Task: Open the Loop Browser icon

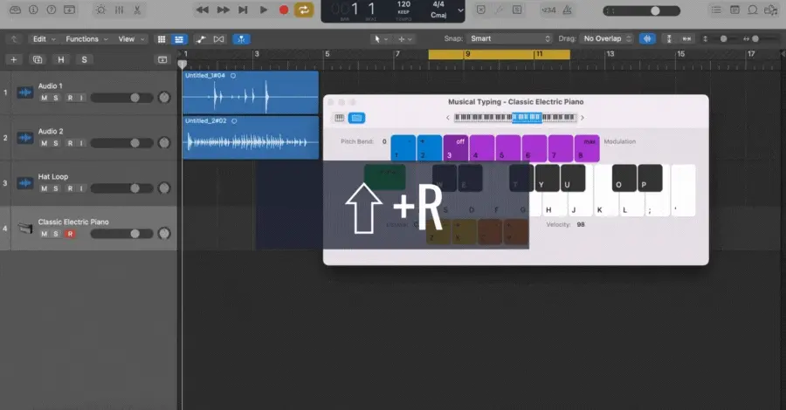Action: (x=753, y=10)
